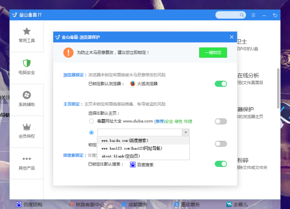Open 重庆票务 bookmark in background browser
290x209 pixels.
click(187, 204)
